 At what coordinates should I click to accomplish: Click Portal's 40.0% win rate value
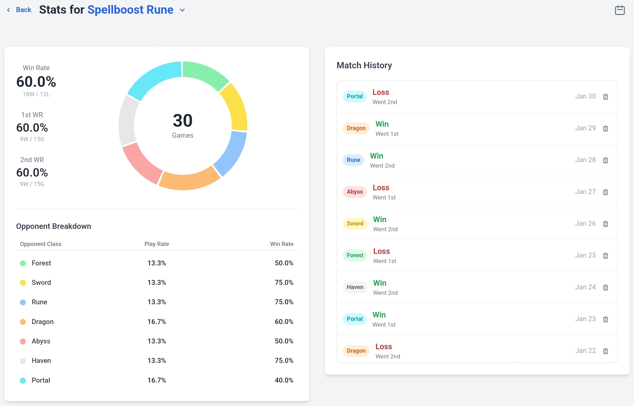pyautogui.click(x=284, y=380)
